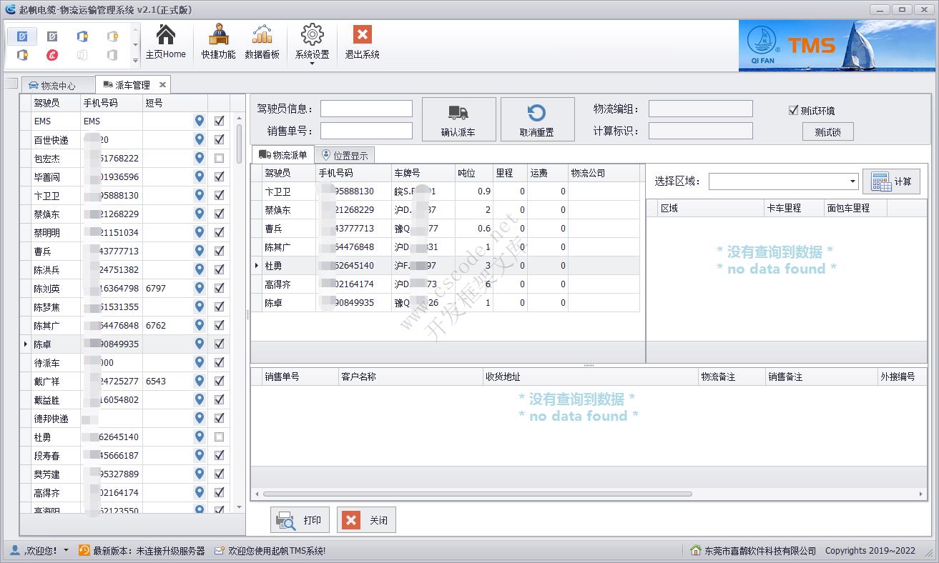Open the 系统设置 dropdown arrow
939x563 pixels.
click(313, 64)
